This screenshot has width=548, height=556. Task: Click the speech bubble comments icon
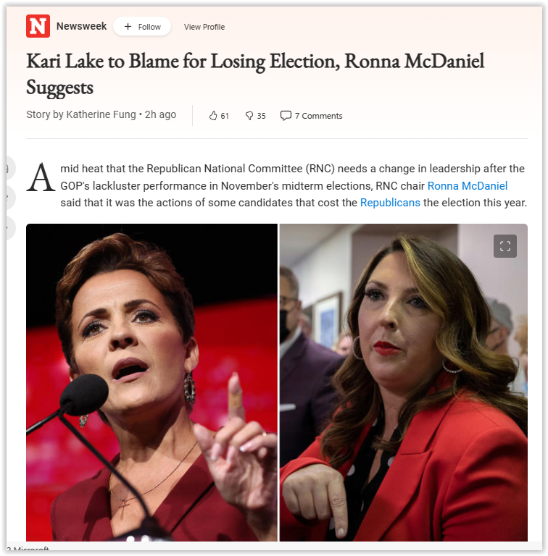pyautogui.click(x=286, y=116)
